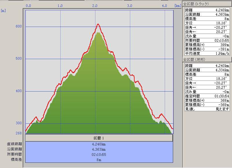Click the 8m cell in the section table
Viewport: 232px width, 168px height.
tap(99, 160)
